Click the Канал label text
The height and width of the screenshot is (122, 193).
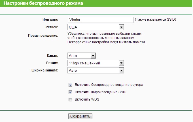(x=52, y=56)
